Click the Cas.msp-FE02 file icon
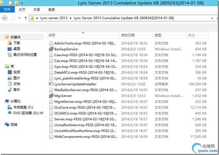The width and height of the screenshot is (219, 155). (x=51, y=61)
